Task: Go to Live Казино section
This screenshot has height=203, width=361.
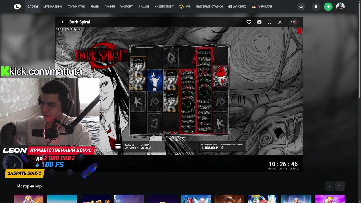Action: click(x=53, y=6)
